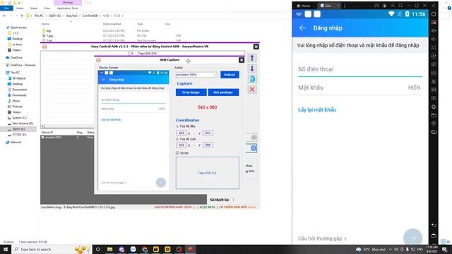Image resolution: width=452 pixels, height=254 pixels.
Task: Click the emulator sidebar folder icon
Action: coord(434,115)
